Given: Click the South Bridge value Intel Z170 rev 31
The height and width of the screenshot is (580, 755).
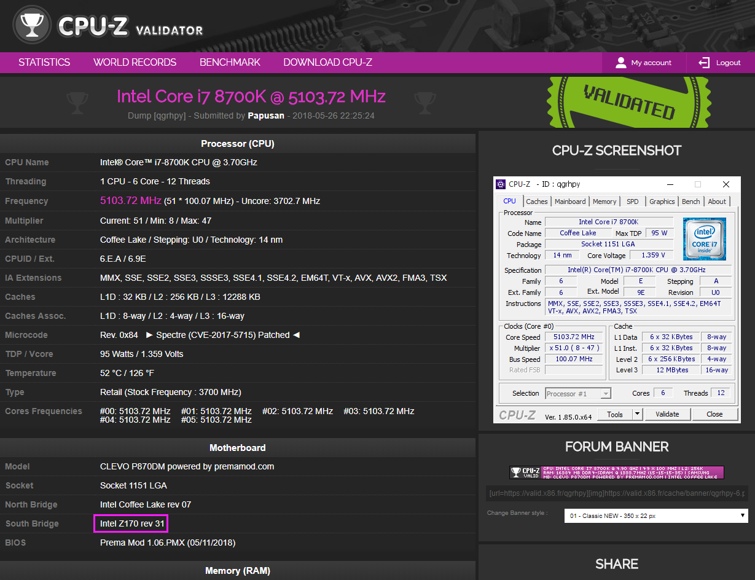Looking at the screenshot, I should coord(132,523).
